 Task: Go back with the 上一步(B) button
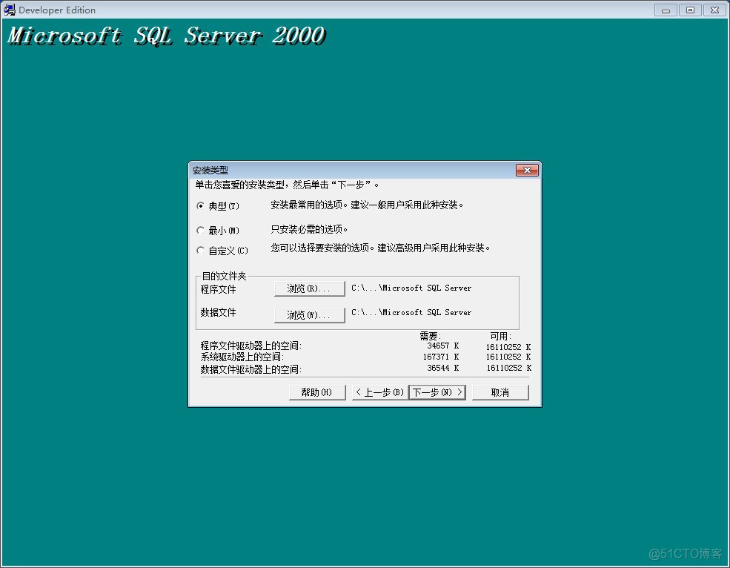[x=380, y=392]
